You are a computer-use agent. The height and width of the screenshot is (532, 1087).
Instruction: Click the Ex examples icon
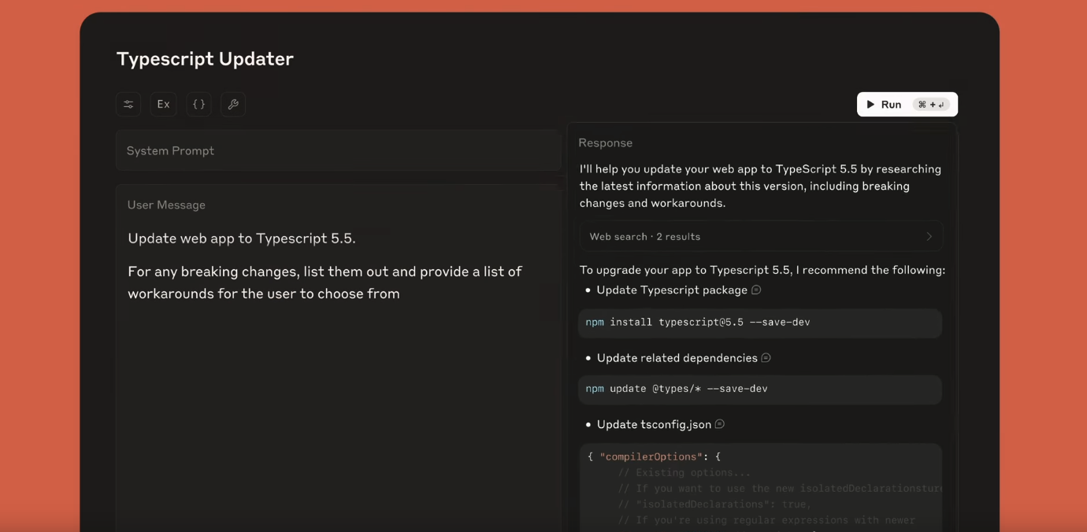pyautogui.click(x=163, y=104)
